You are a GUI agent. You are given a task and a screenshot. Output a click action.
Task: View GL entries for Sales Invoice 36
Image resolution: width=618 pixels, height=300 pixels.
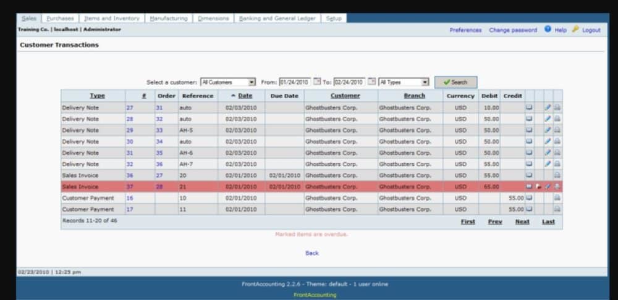[529, 175]
